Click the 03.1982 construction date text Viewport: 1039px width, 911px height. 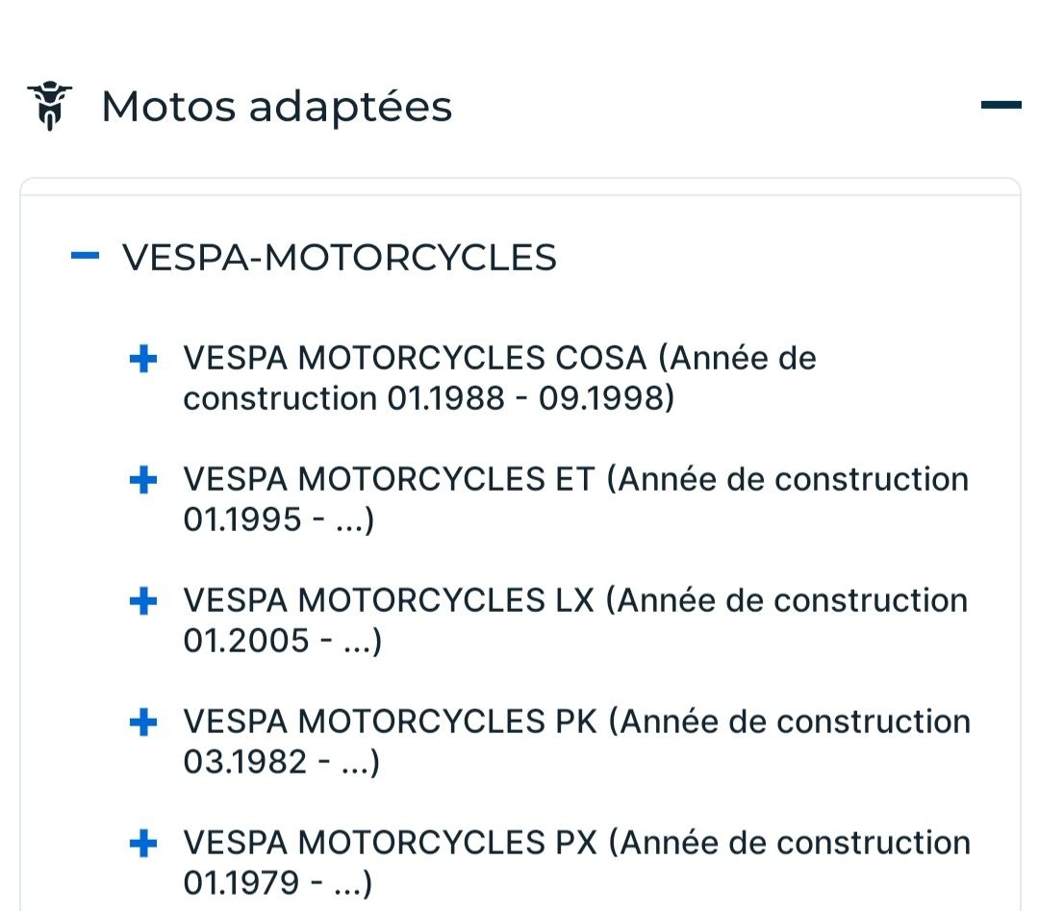[x=245, y=762]
